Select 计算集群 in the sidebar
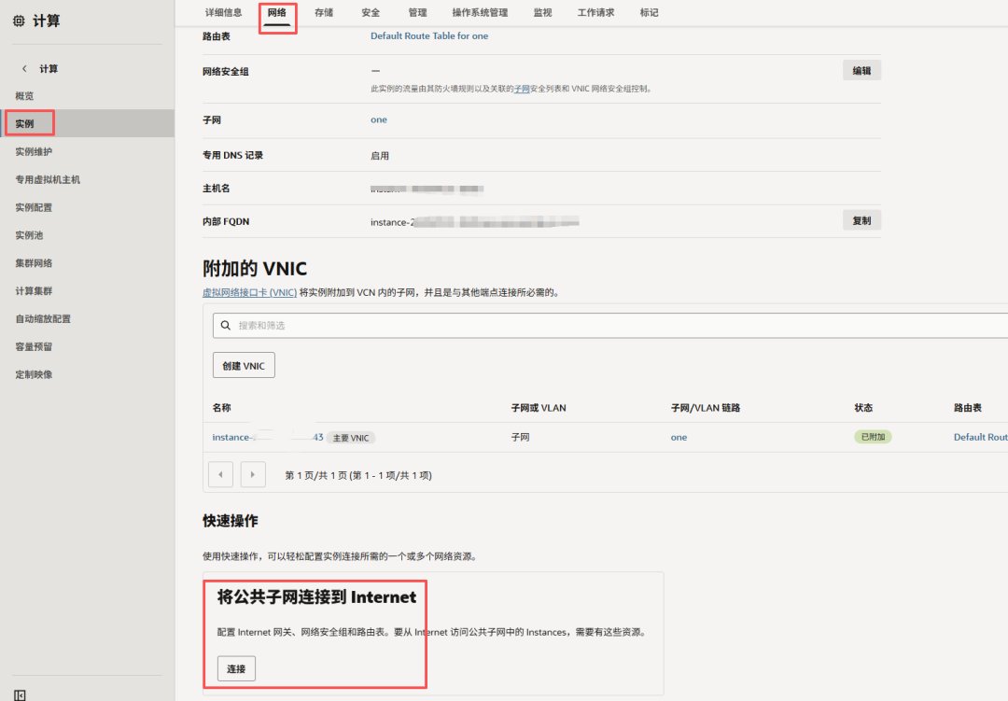The image size is (1008, 701). click(x=34, y=290)
